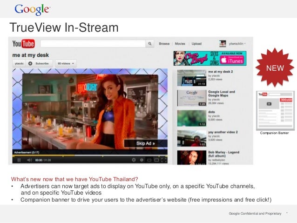Click the 'me at my desk' video heading
Viewport: 297px width, 223px height.
click(x=31, y=55)
